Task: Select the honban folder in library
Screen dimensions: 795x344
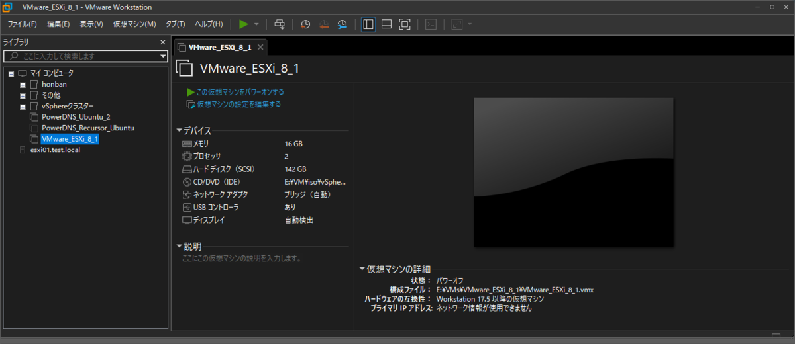Action: point(54,85)
